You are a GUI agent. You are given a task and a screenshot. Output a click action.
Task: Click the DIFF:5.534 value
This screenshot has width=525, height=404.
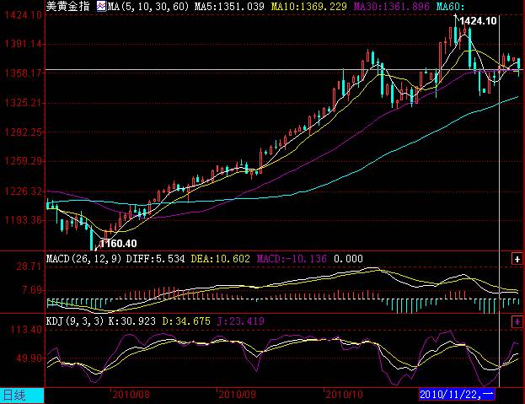coord(155,259)
